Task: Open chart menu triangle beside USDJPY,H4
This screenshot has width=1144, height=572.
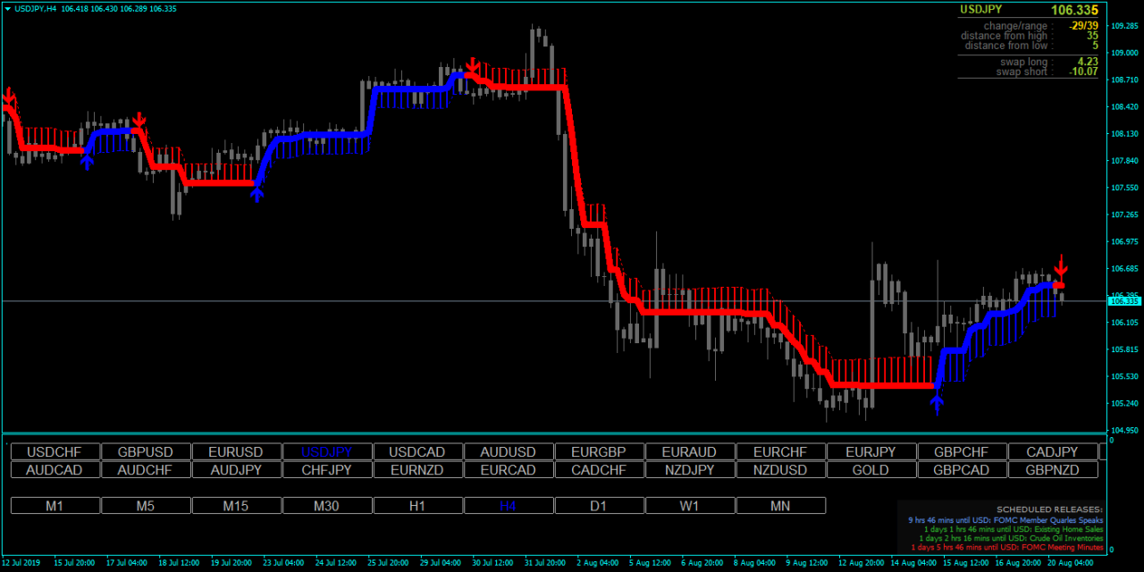Action: click(x=7, y=8)
